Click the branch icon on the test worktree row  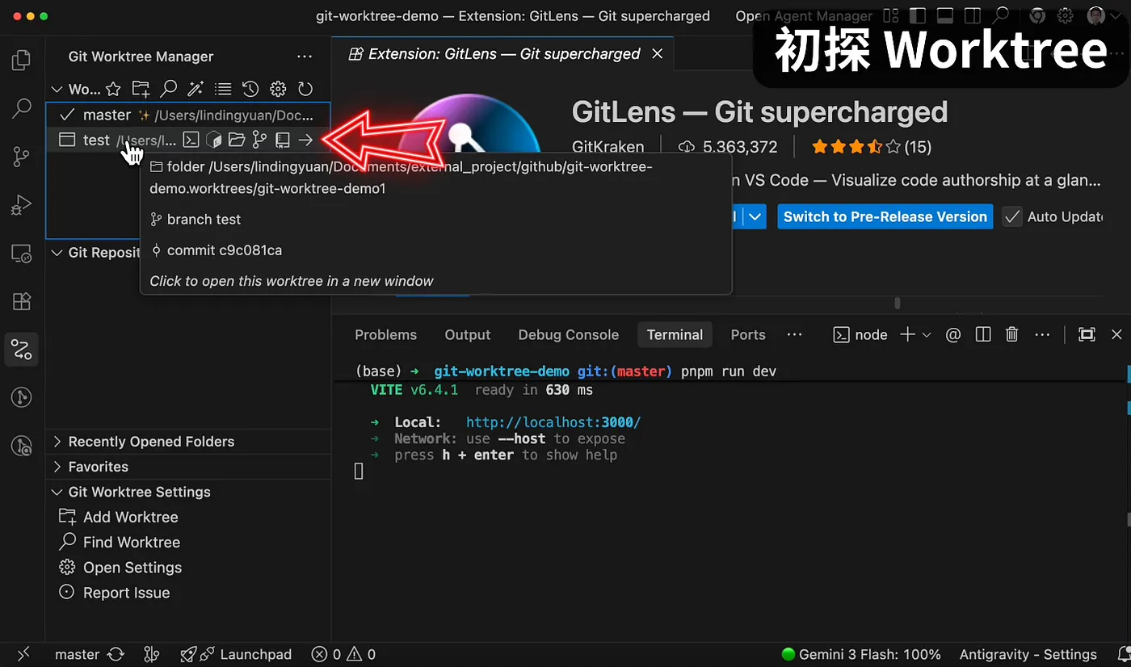coord(259,141)
